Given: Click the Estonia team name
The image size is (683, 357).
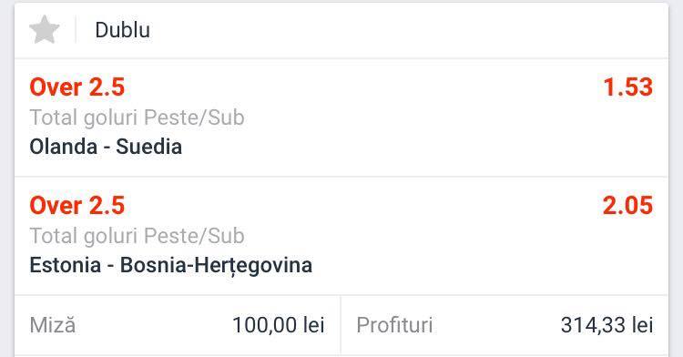Looking at the screenshot, I should [66, 265].
